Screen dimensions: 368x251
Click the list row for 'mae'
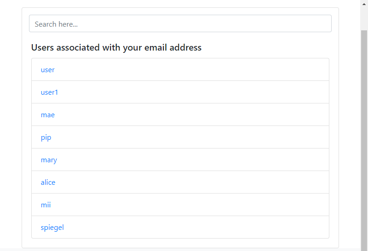(184, 115)
